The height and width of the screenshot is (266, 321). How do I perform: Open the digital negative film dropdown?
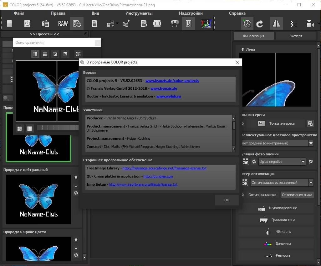click(303, 162)
